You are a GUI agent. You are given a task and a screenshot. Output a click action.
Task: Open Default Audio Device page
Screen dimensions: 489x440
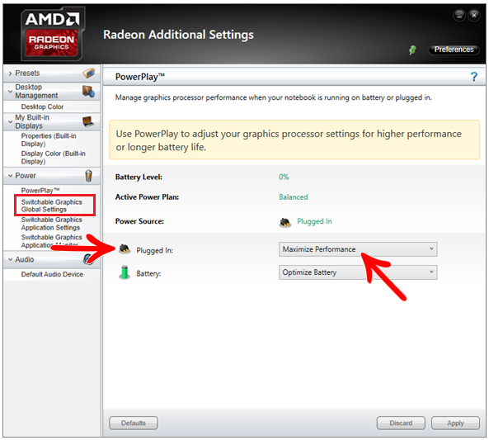tap(52, 274)
